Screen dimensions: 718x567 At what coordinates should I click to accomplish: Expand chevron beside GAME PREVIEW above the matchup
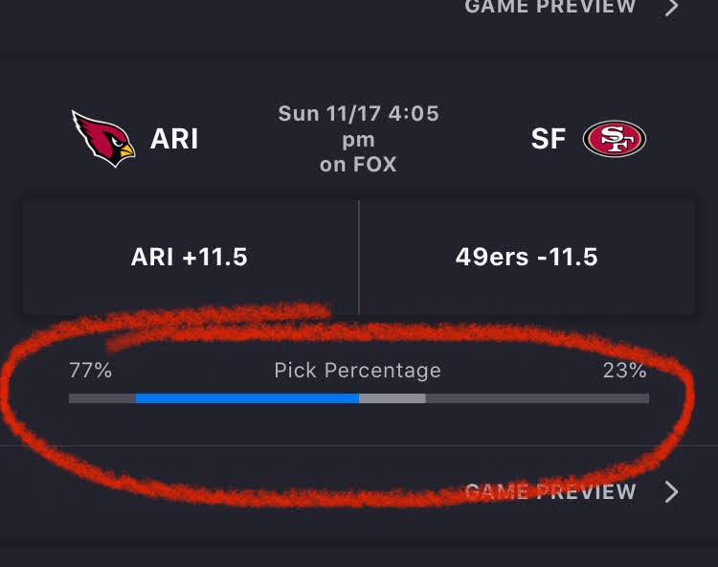672,8
